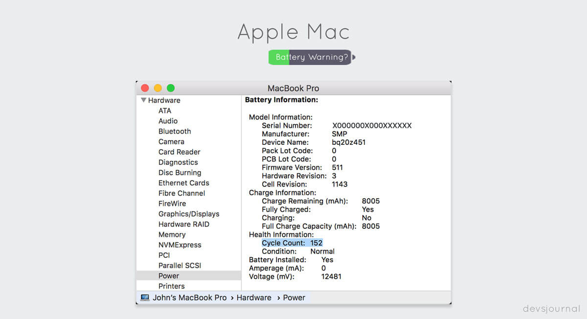Click the Full Charge Capacity (mAh) label

[x=310, y=226]
